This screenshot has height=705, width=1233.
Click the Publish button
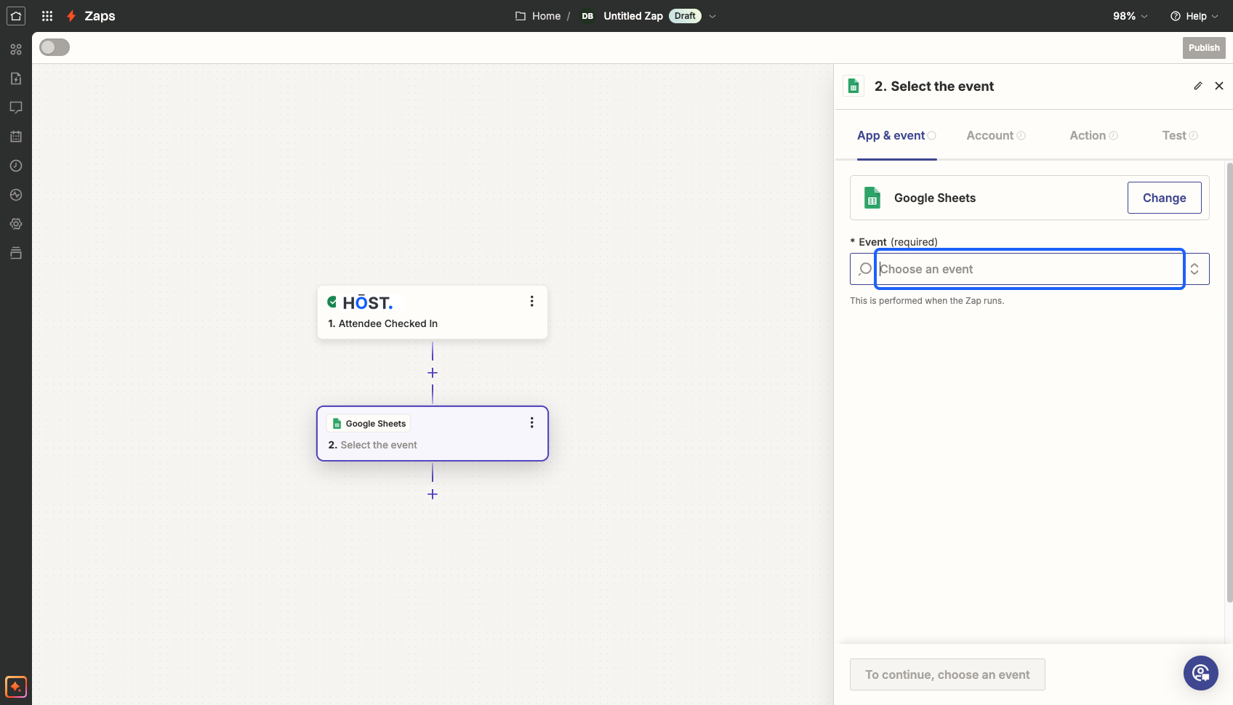click(1204, 48)
